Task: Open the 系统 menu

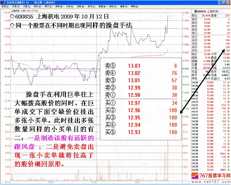Action: tap(5, 6)
